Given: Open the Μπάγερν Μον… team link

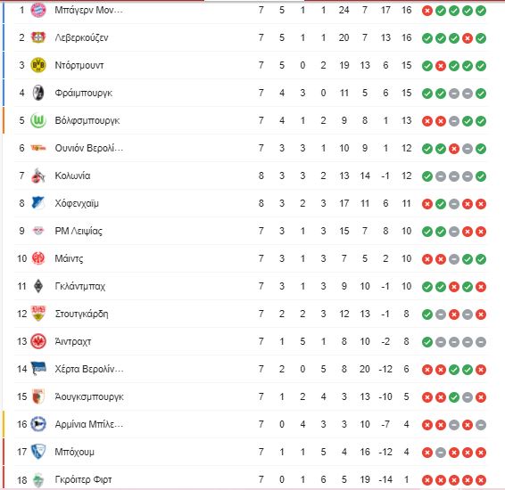Looking at the screenshot, I should (89, 11).
